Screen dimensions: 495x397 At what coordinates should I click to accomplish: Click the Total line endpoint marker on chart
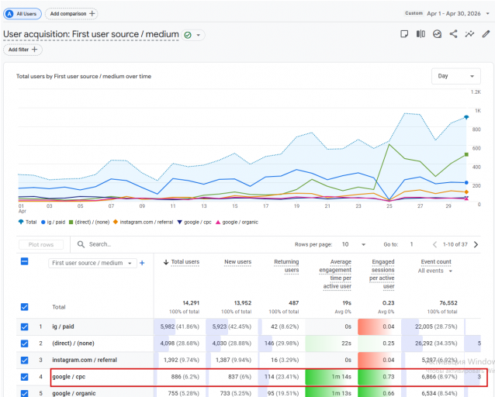[x=466, y=117]
